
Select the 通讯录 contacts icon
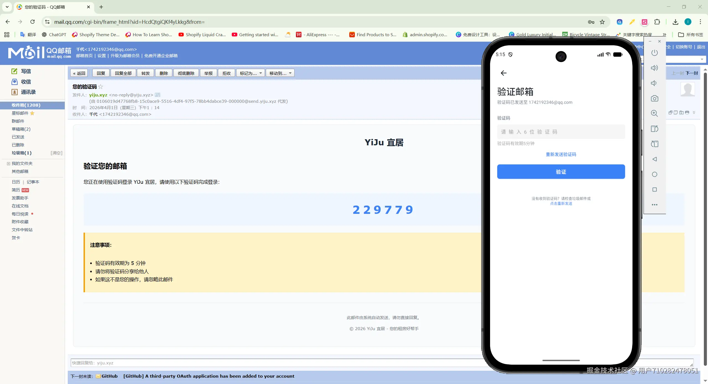pyautogui.click(x=14, y=92)
